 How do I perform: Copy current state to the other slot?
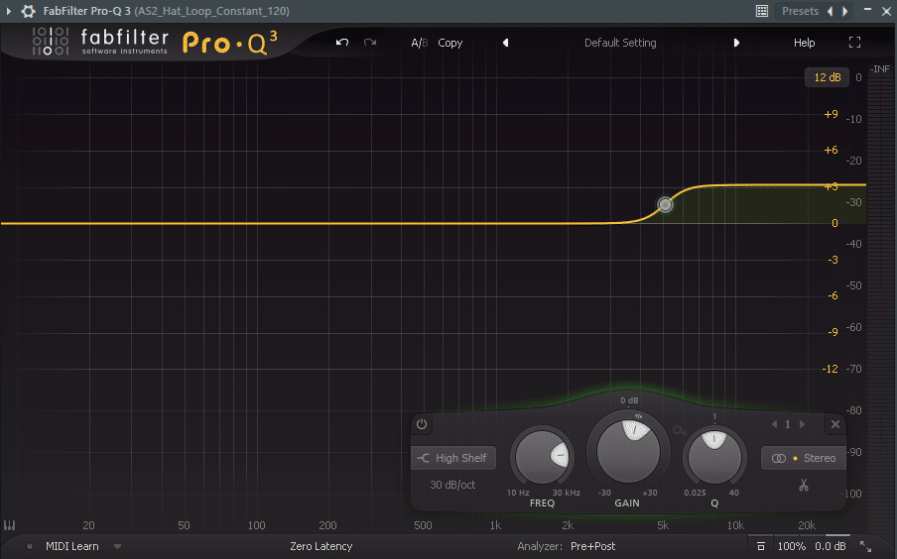click(x=450, y=43)
